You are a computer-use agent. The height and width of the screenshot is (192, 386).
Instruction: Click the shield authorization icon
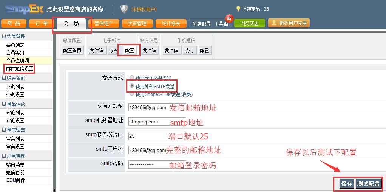124,9
